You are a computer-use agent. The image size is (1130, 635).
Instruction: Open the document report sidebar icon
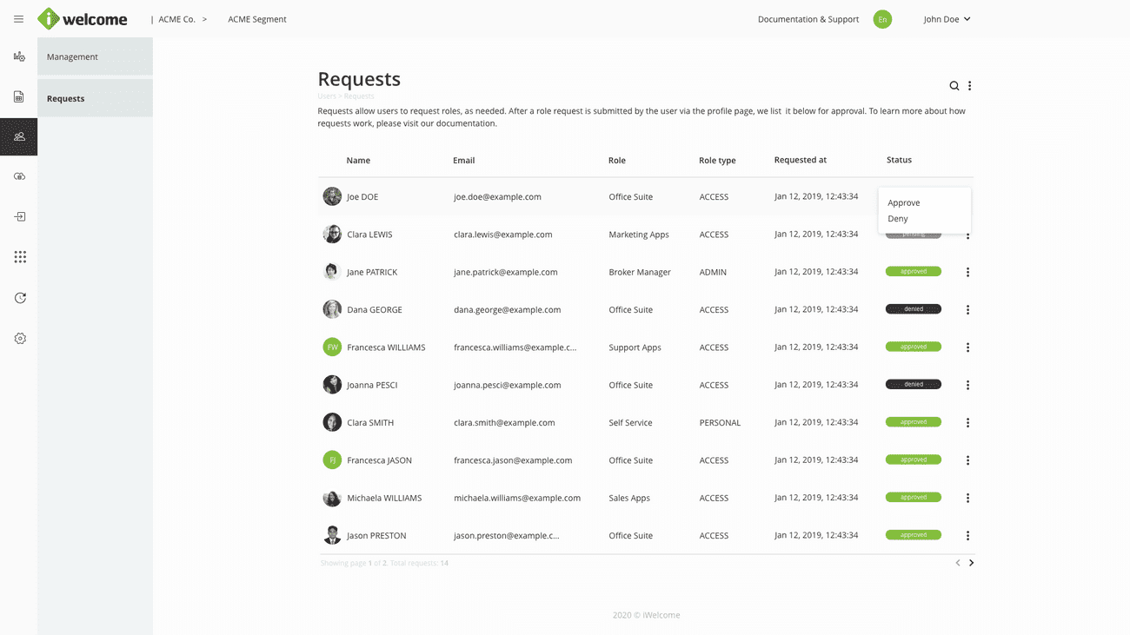pos(19,97)
